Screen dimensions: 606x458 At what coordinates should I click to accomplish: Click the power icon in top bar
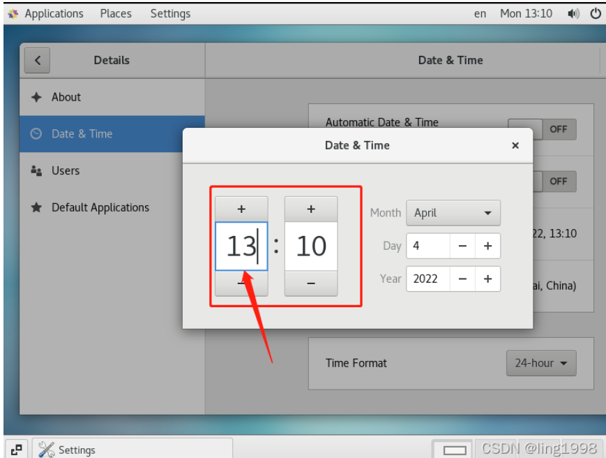click(x=596, y=13)
